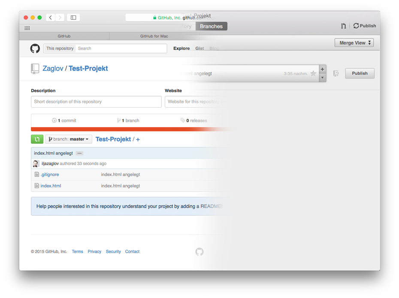399x298 pixels.
Task: Open index.html file
Action: click(51, 186)
